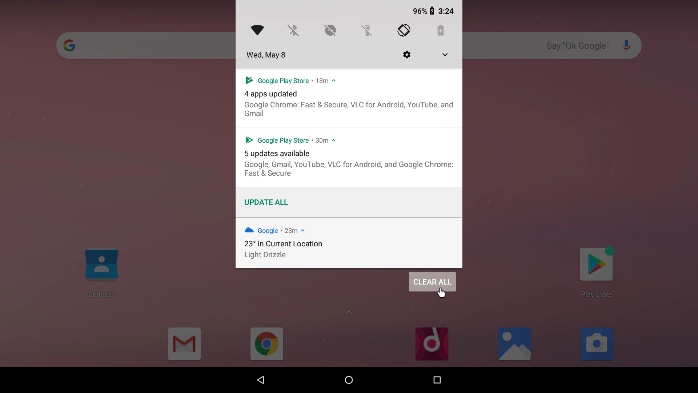This screenshot has width=698, height=393.
Task: Open device Settings gear icon
Action: pyautogui.click(x=406, y=54)
